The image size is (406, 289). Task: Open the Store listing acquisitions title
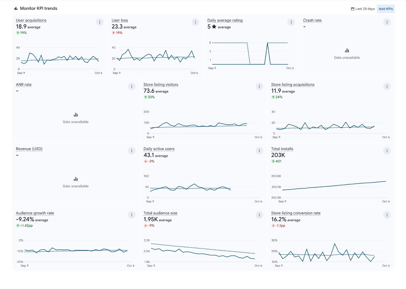pos(292,85)
